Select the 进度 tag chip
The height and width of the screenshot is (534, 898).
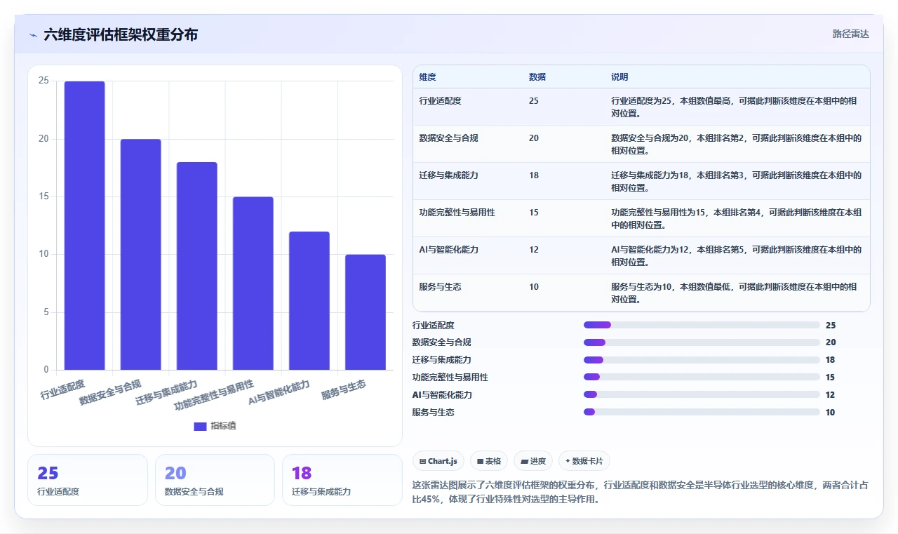point(533,461)
